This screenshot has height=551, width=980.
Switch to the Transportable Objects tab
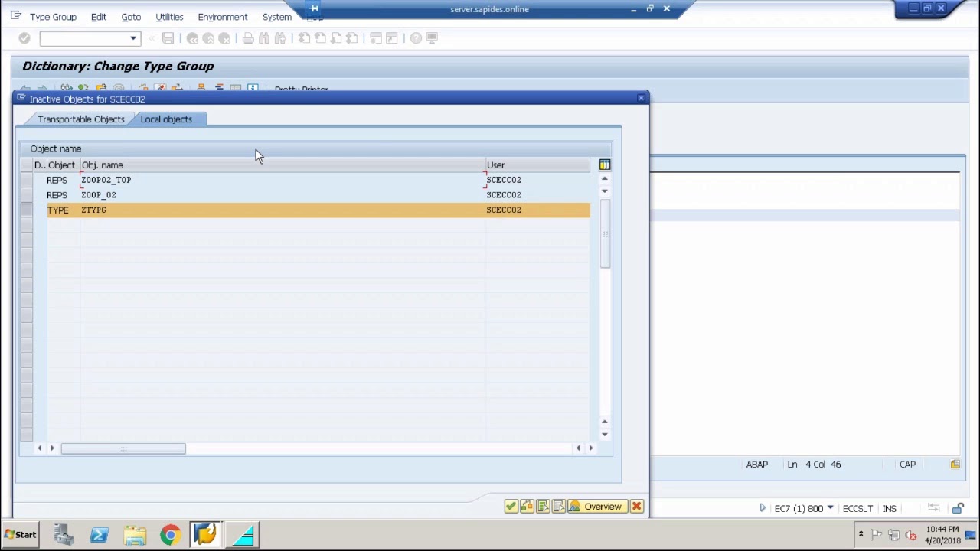(x=80, y=119)
